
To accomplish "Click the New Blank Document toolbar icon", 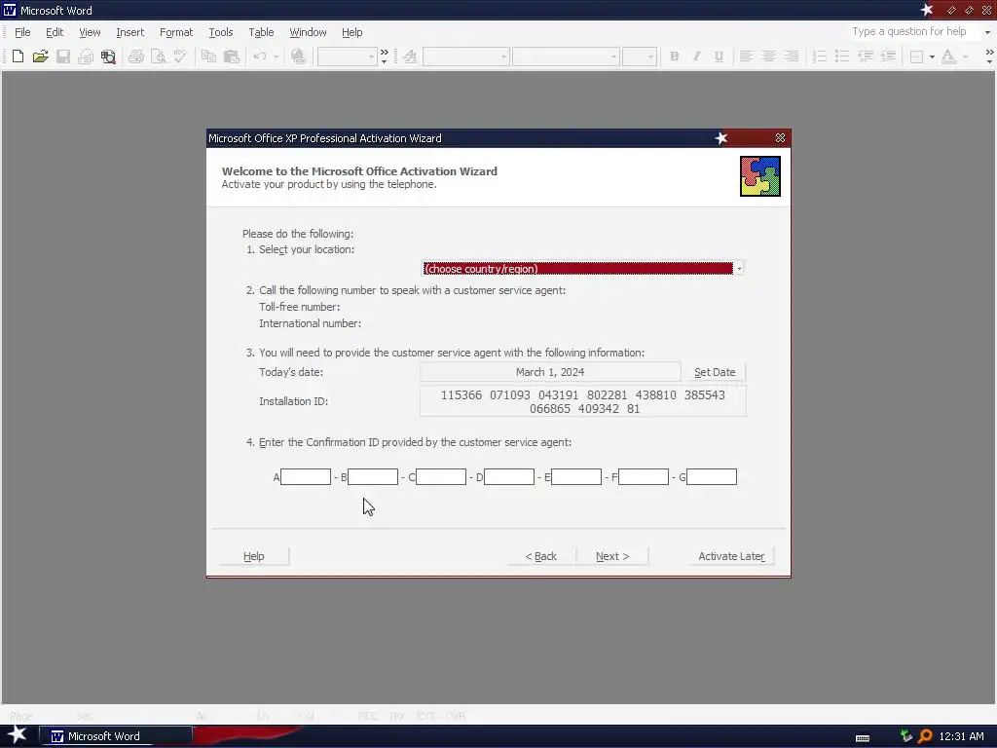I will (x=18, y=56).
